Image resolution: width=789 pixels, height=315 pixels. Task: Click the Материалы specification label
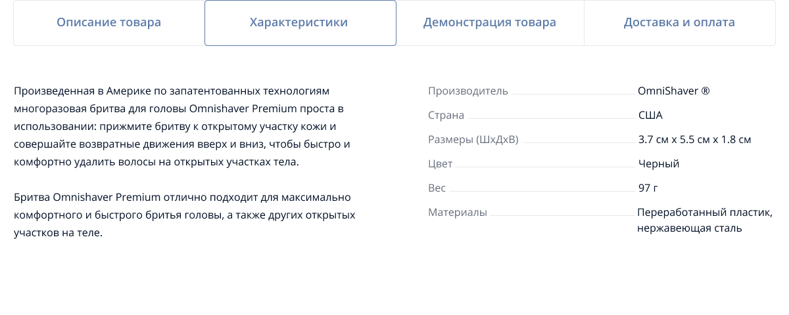(x=457, y=212)
